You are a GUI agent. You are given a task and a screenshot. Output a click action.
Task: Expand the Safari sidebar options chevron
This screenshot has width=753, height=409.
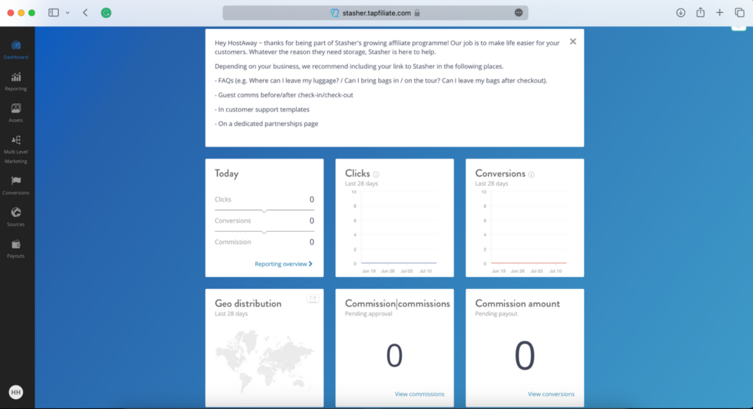pyautogui.click(x=68, y=13)
